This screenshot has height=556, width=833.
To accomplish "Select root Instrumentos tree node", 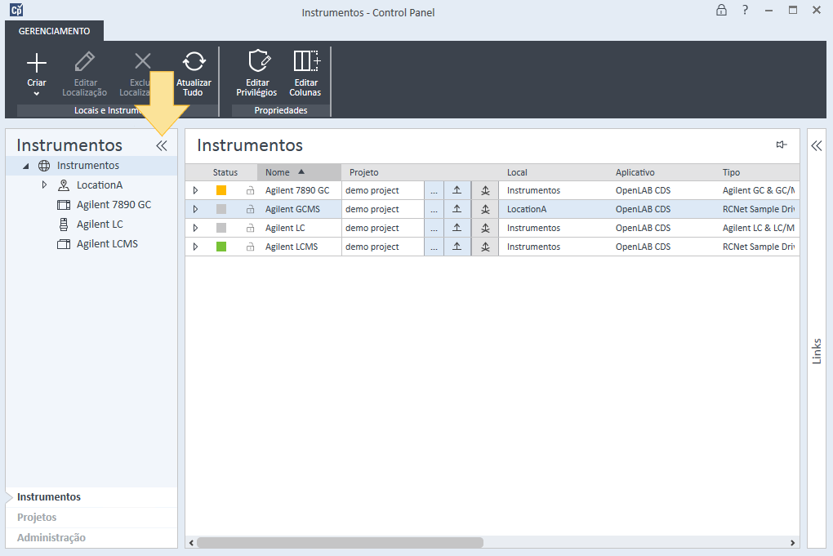I will 87,165.
